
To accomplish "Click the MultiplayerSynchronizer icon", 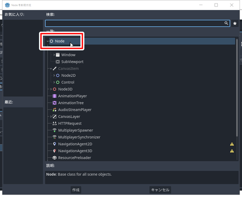I will [x=54, y=137].
